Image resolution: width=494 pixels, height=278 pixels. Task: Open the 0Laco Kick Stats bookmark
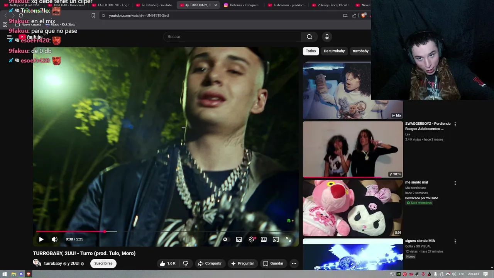pyautogui.click(x=60, y=24)
